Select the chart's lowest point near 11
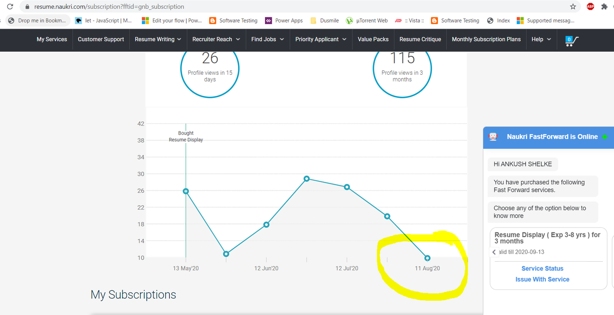 [x=226, y=254]
